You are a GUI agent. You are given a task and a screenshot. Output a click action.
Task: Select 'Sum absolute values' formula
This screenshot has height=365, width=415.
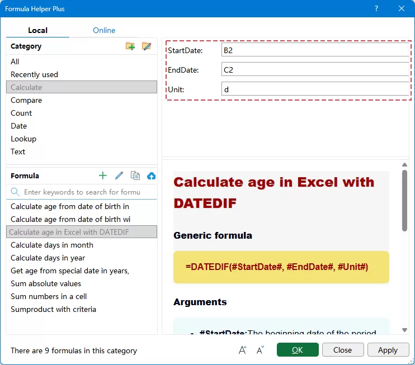[82, 283]
